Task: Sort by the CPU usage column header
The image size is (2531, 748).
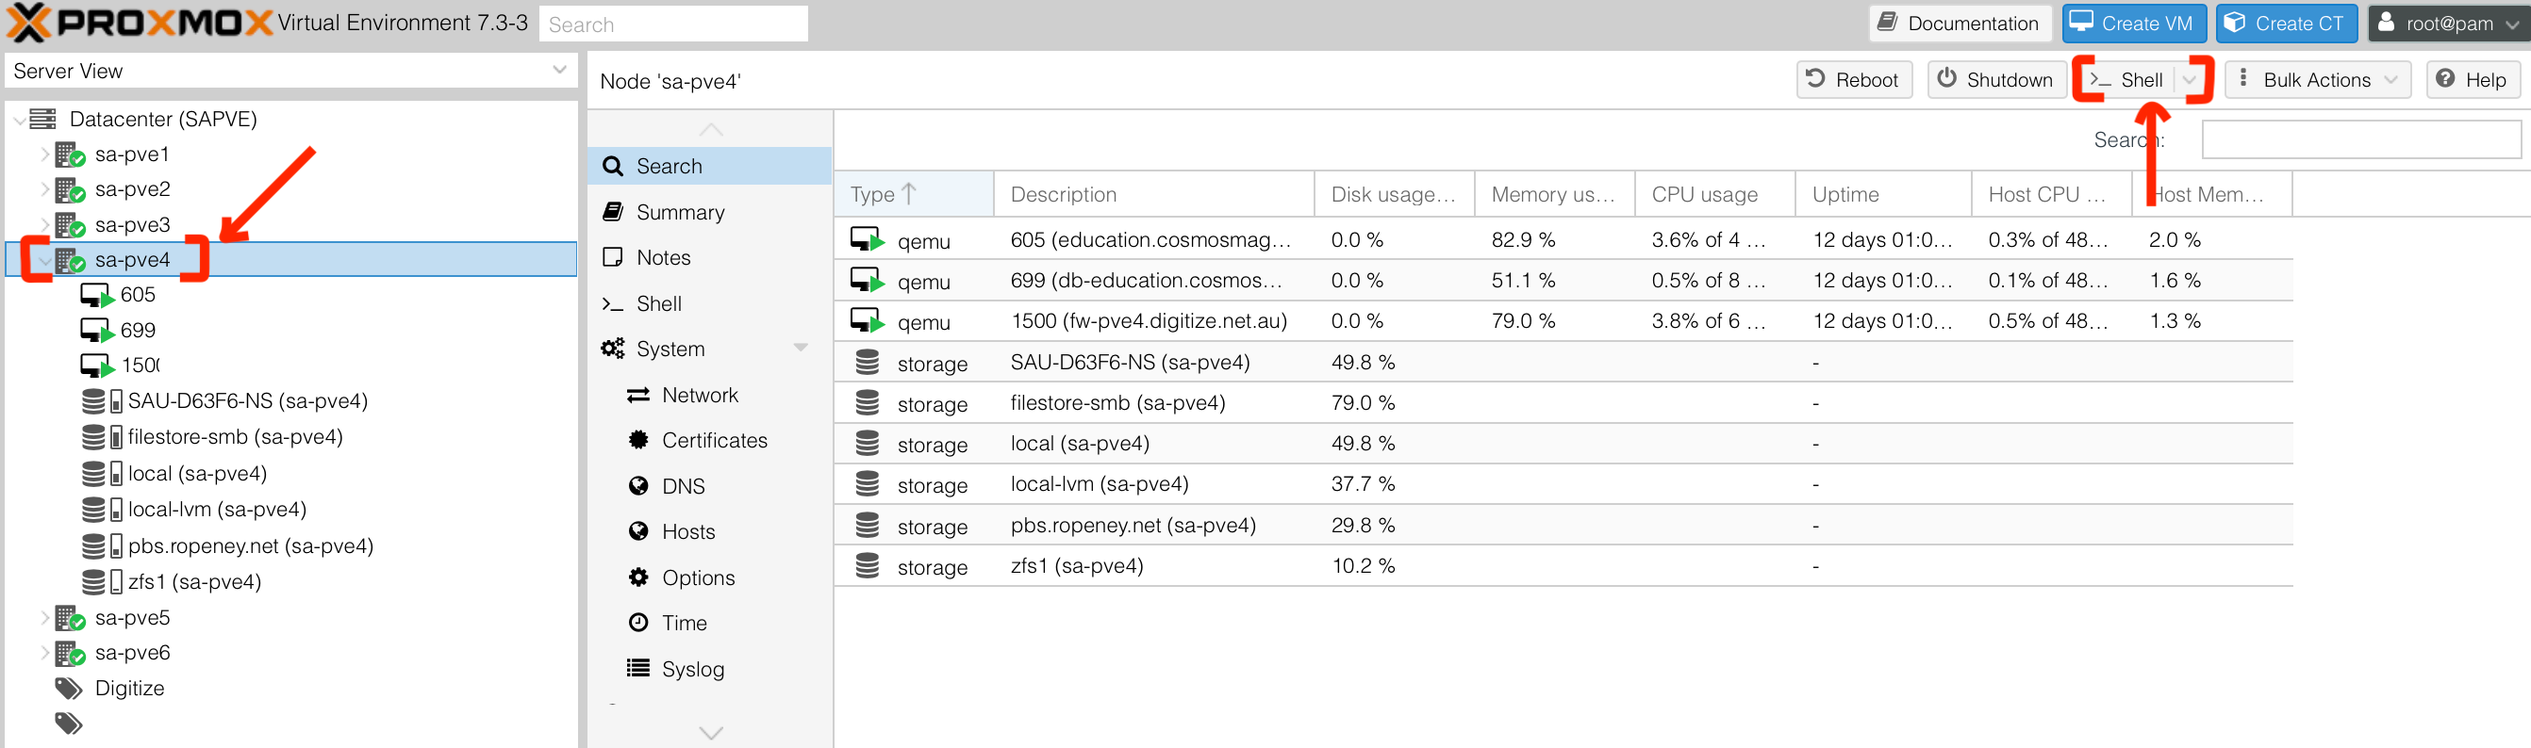Action: [1714, 194]
